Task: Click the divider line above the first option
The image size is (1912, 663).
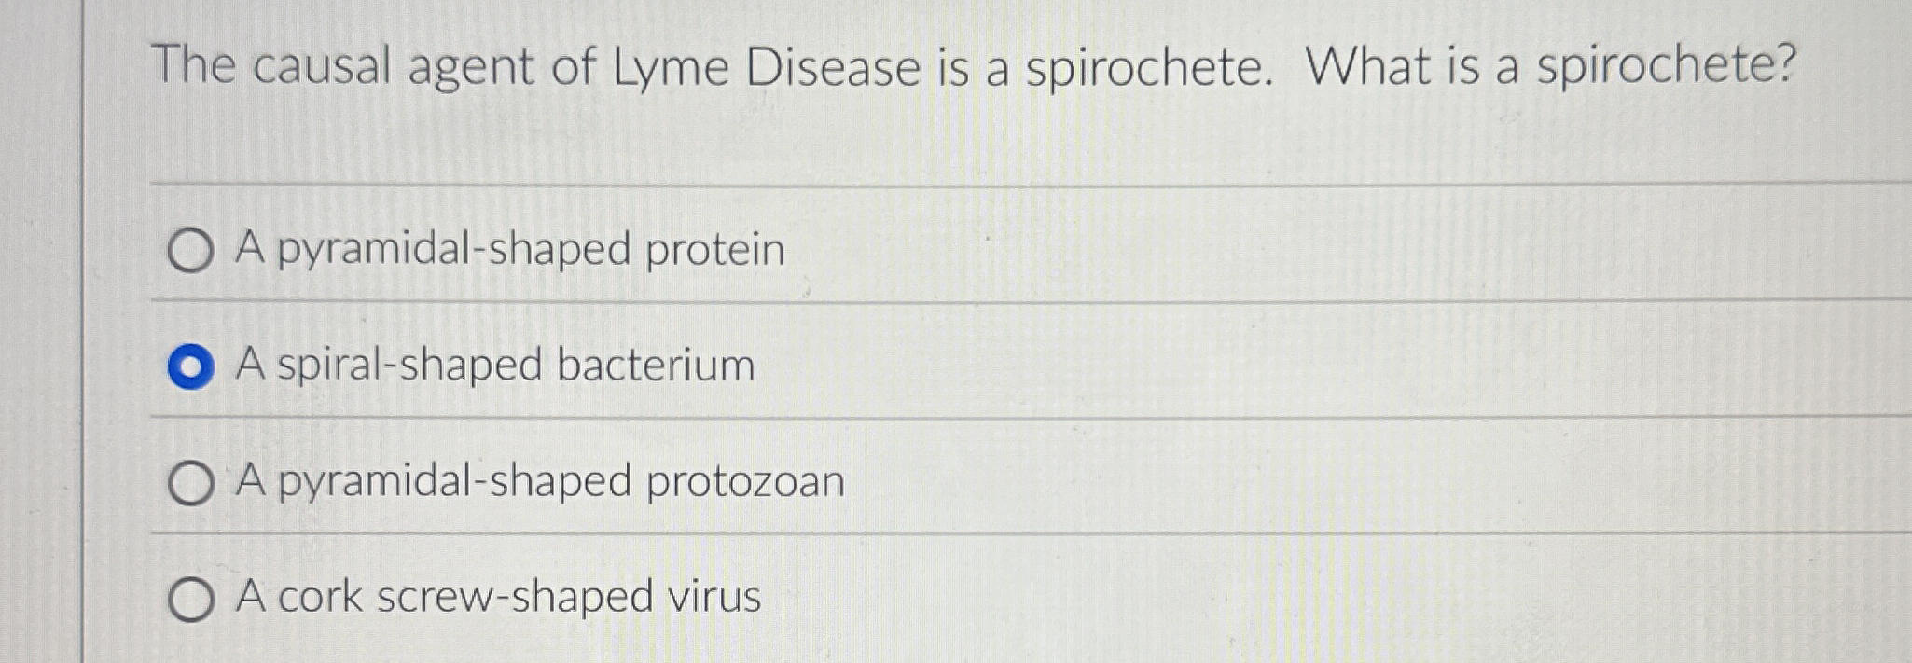Action: pos(933,181)
